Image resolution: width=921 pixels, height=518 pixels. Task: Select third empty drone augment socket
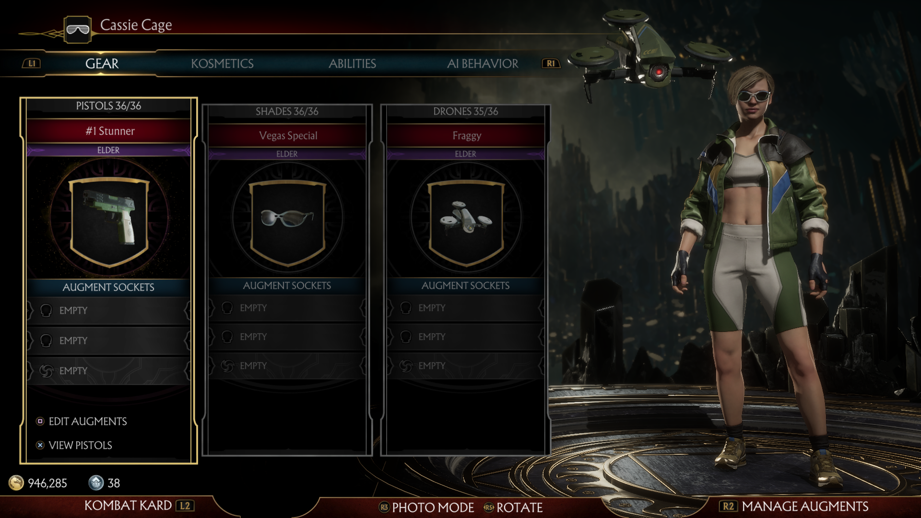pyautogui.click(x=466, y=366)
